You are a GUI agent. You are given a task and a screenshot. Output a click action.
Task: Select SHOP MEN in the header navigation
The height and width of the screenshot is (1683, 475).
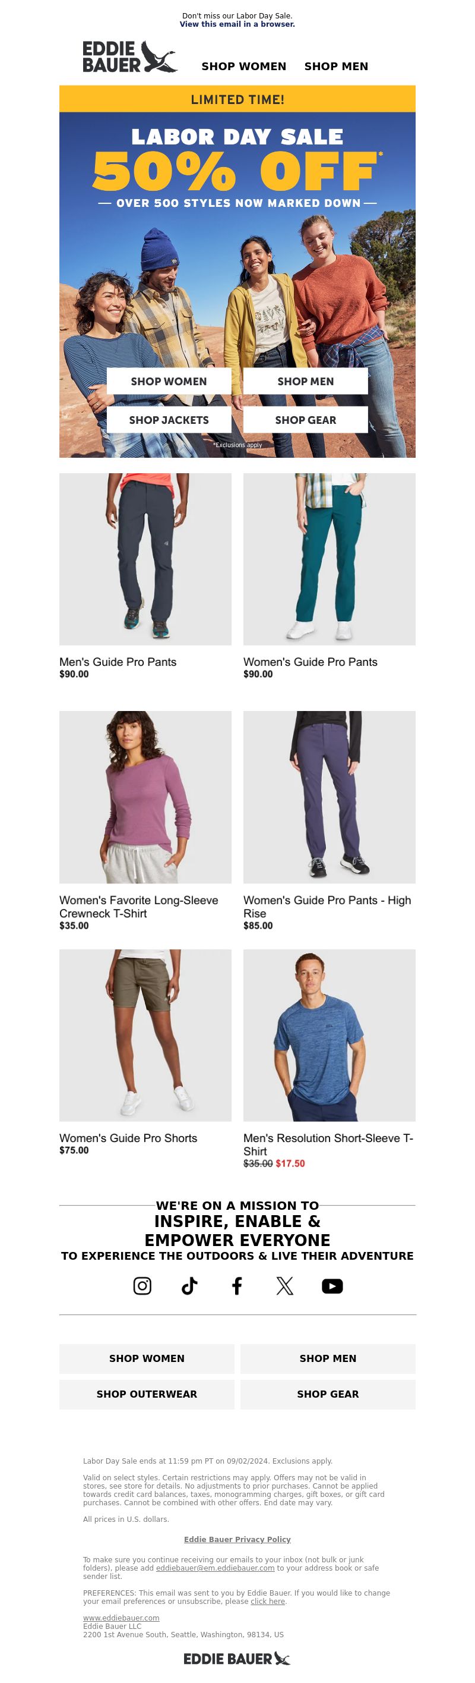336,66
